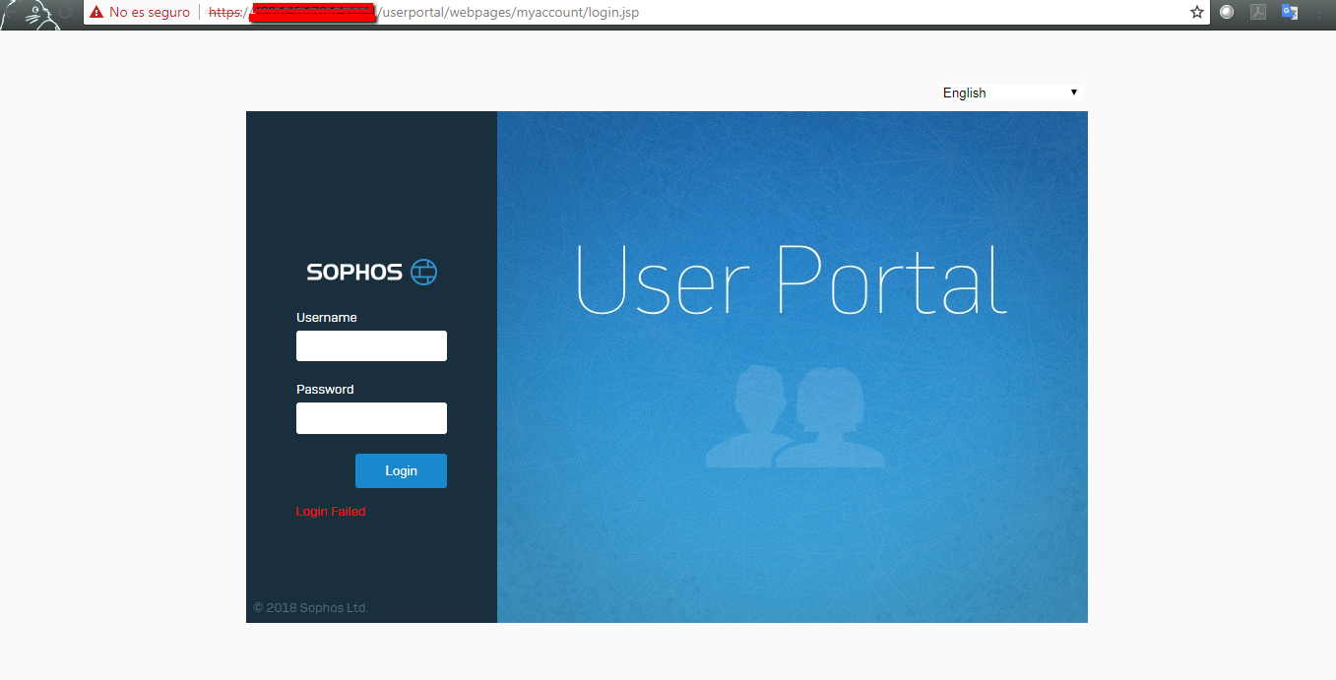Click the red not-secure warning triangle
The width and height of the screenshot is (1336, 680).
coord(96,13)
